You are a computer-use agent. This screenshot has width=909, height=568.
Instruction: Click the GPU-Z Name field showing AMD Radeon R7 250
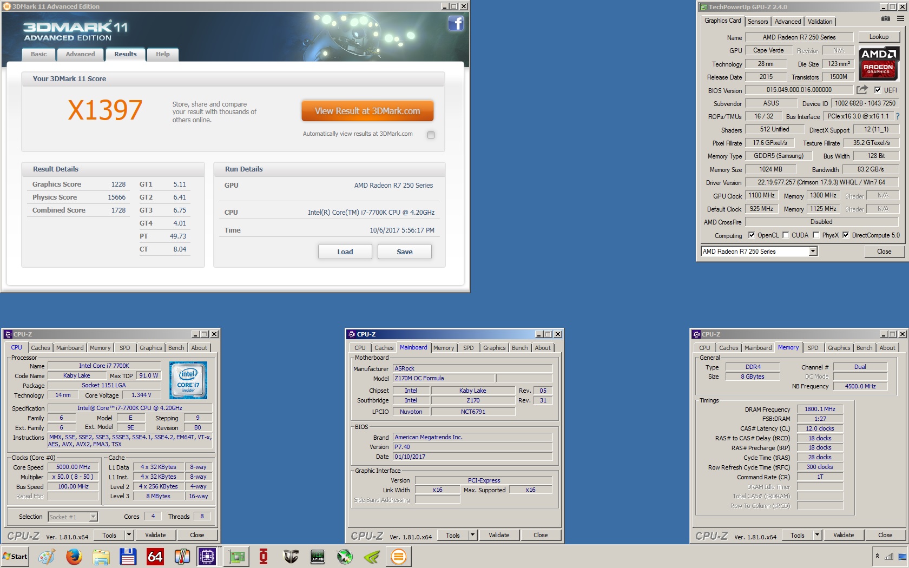click(799, 37)
